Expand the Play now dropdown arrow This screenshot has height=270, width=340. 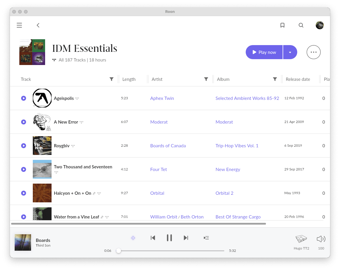(x=290, y=52)
